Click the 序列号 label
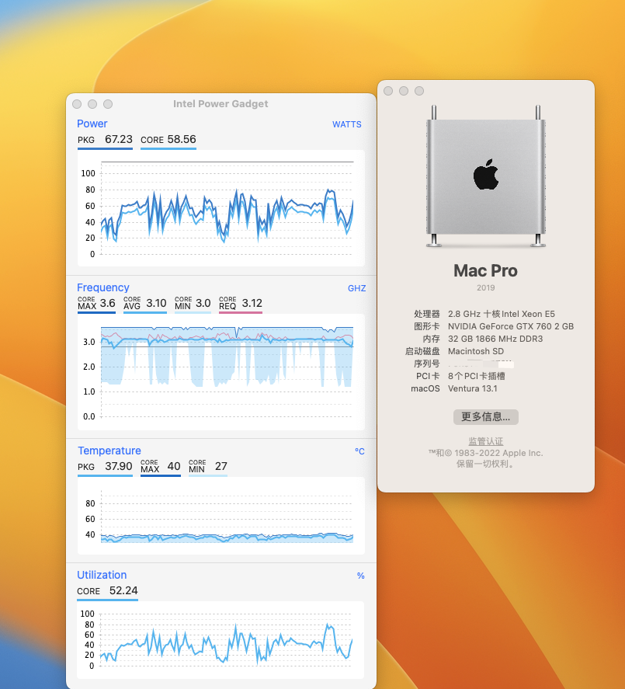This screenshot has width=625, height=689. pyautogui.click(x=427, y=364)
